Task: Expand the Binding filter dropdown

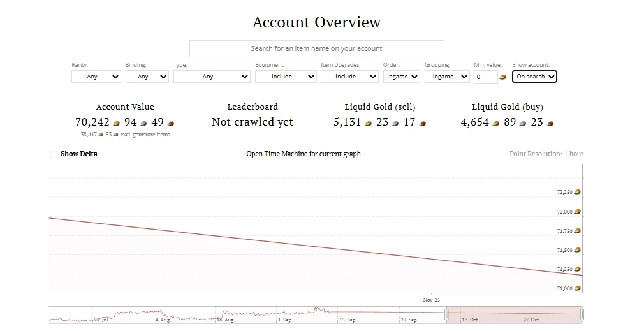Action: (147, 77)
